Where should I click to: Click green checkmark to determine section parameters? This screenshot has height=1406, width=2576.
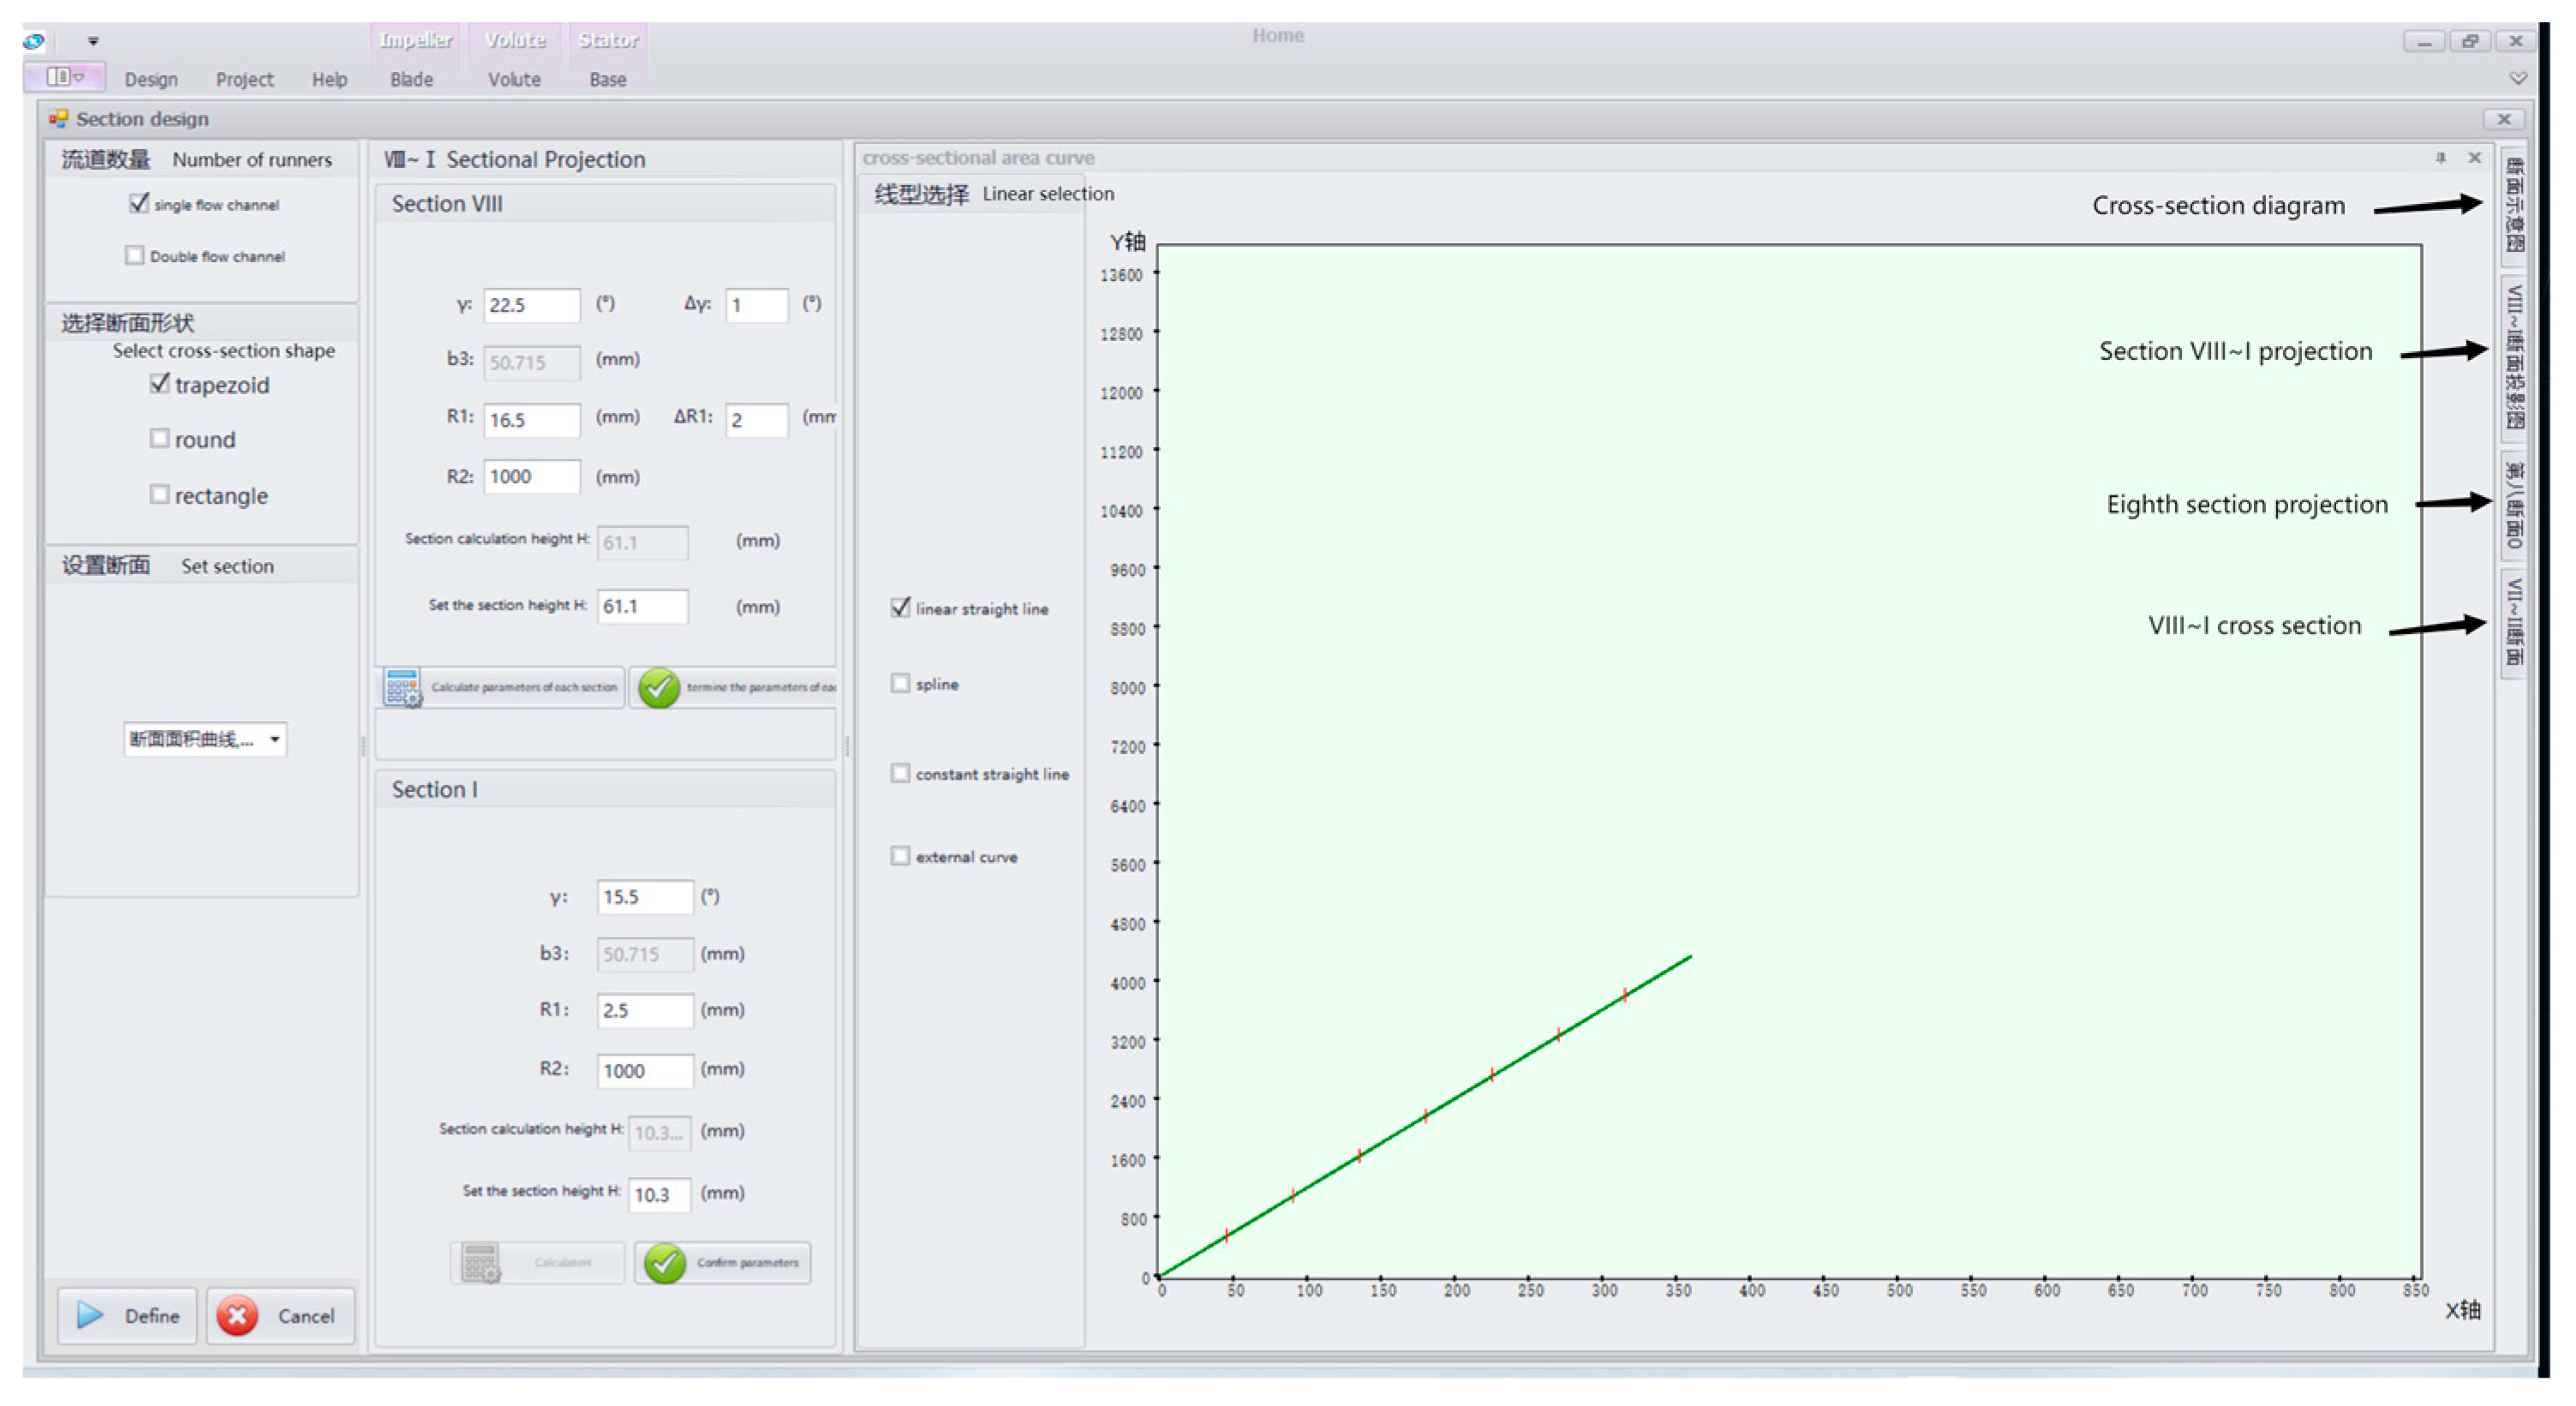click(x=659, y=687)
